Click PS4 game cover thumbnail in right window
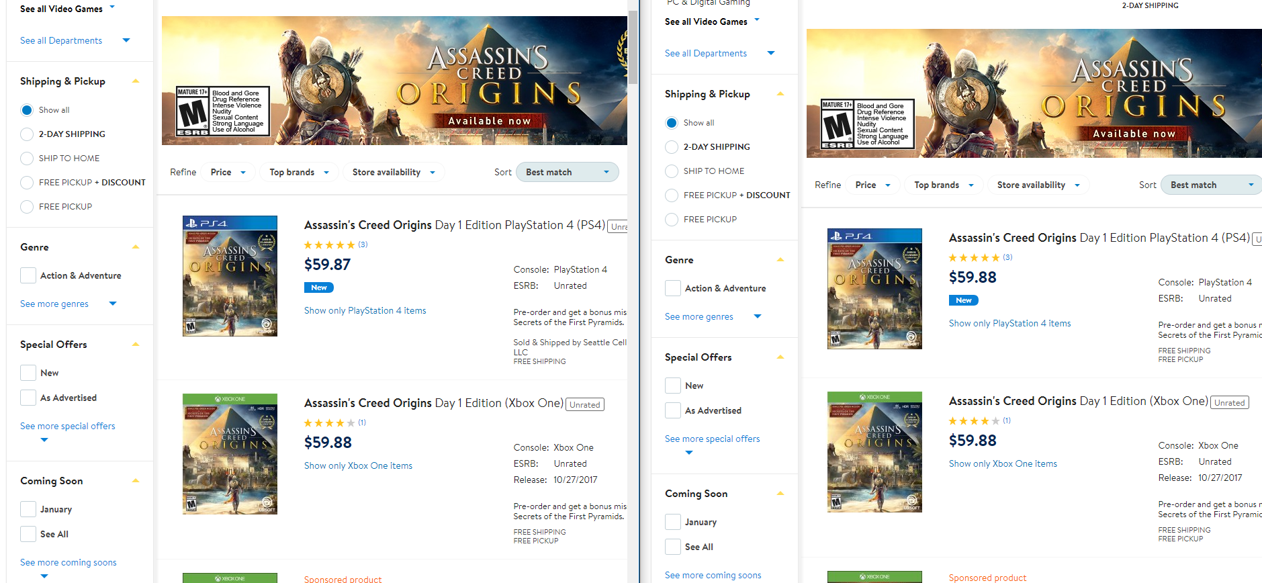This screenshot has height=583, width=1262. tap(874, 289)
